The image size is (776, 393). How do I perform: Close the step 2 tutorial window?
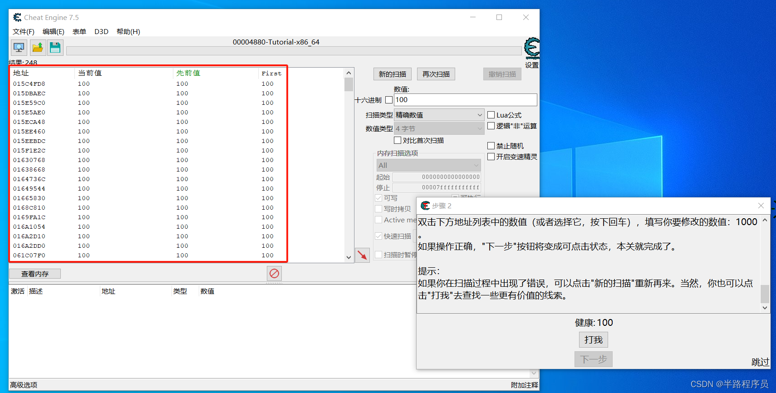761,206
